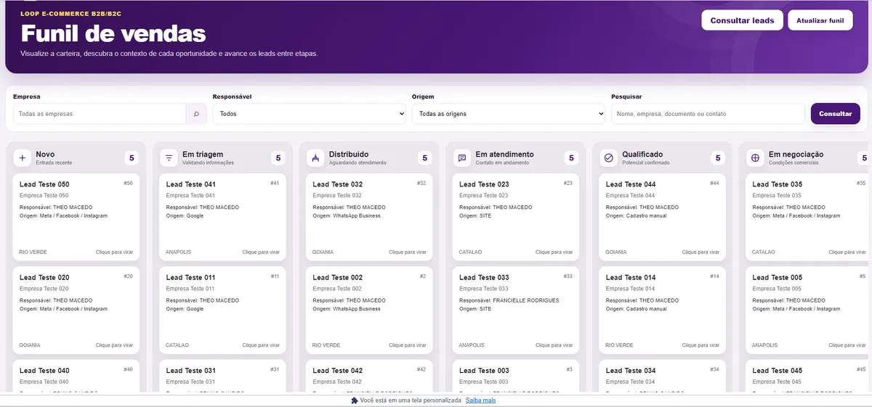The image size is (872, 407).
Task: Open the Saiba mais link
Action: click(x=480, y=400)
